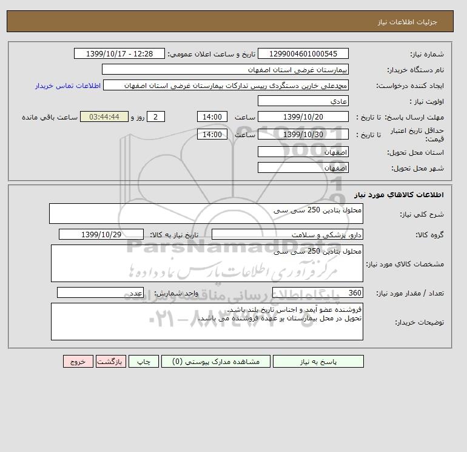Open مشاهده مدارک پیوستی (0) button
The image size is (467, 452).
(x=216, y=362)
